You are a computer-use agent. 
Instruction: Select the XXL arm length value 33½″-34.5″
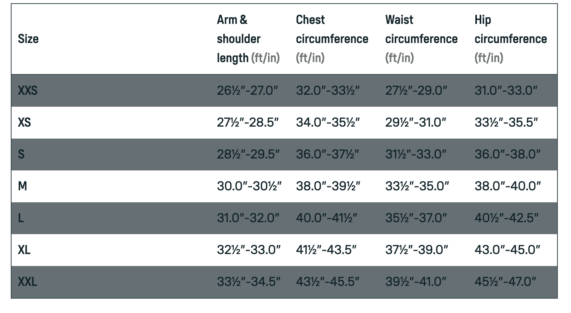[249, 282]
